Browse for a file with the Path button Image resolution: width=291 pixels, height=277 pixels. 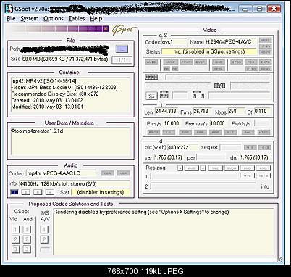click(122, 49)
